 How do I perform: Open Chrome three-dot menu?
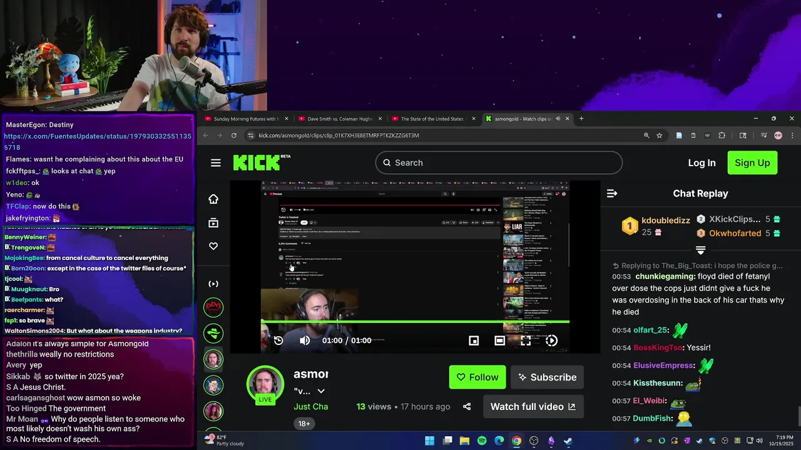(792, 135)
